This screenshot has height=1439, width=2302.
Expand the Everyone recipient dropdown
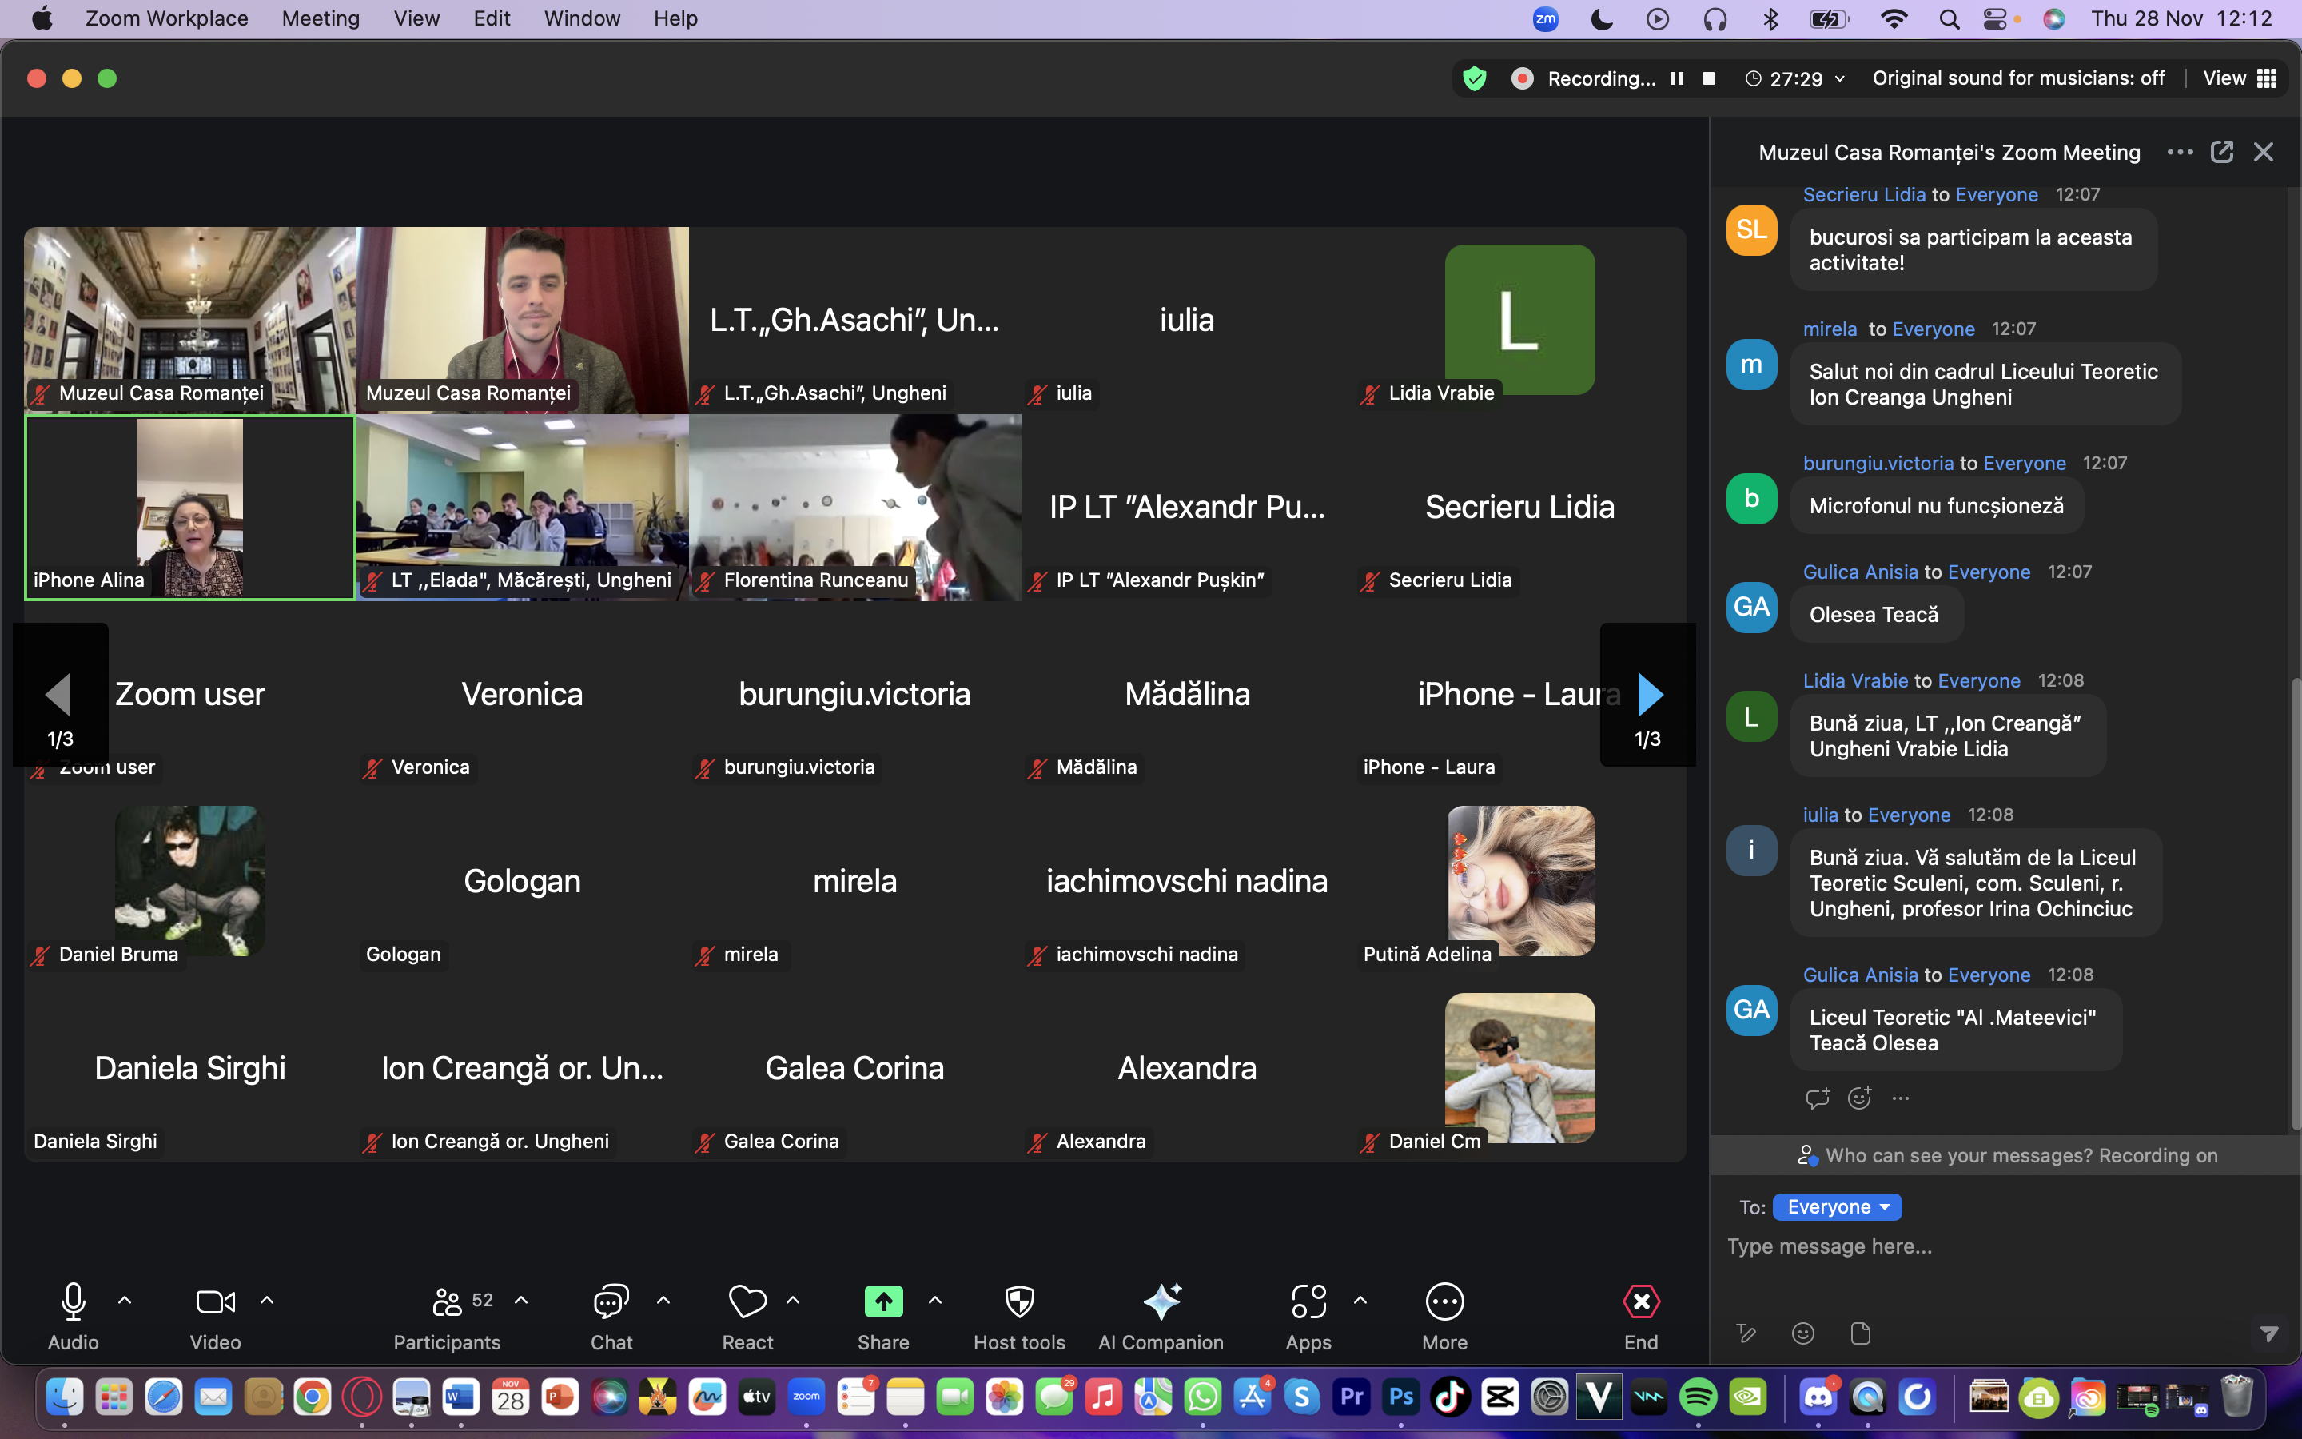click(x=1837, y=1207)
